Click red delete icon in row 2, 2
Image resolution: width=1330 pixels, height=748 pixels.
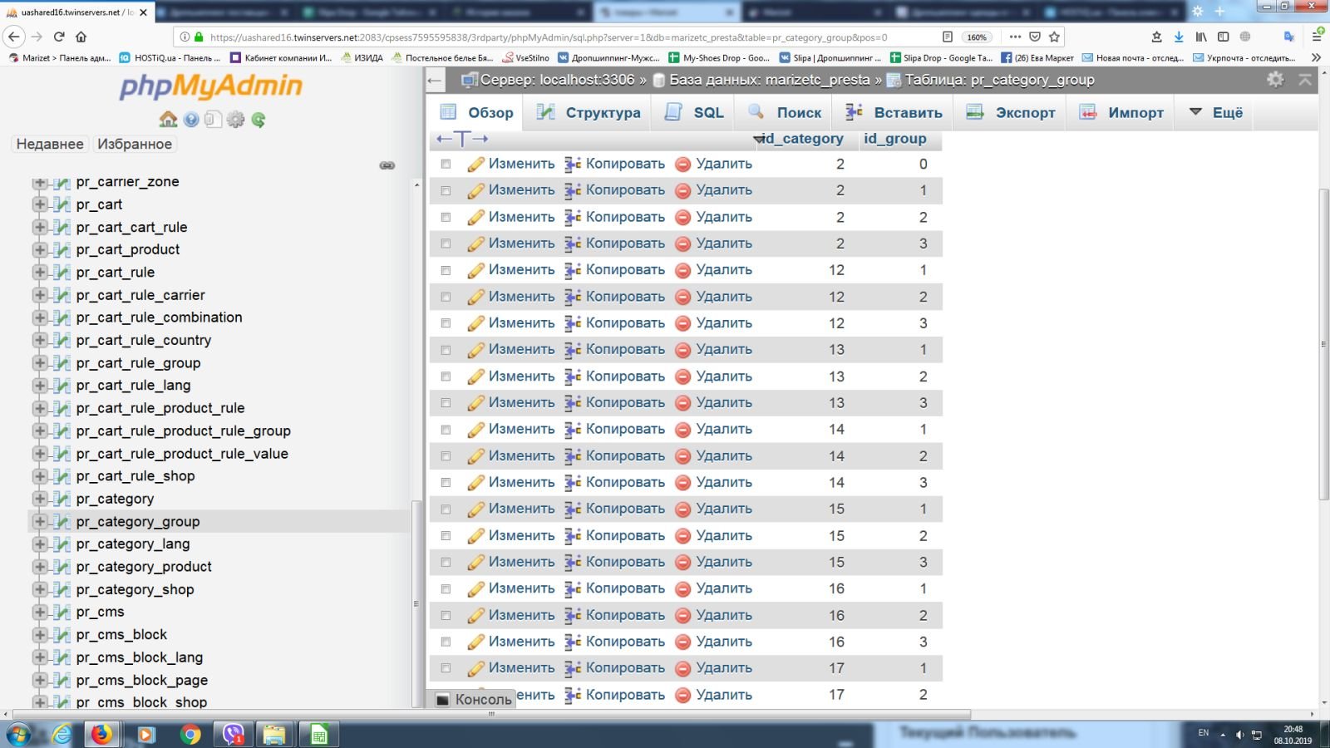682,218
